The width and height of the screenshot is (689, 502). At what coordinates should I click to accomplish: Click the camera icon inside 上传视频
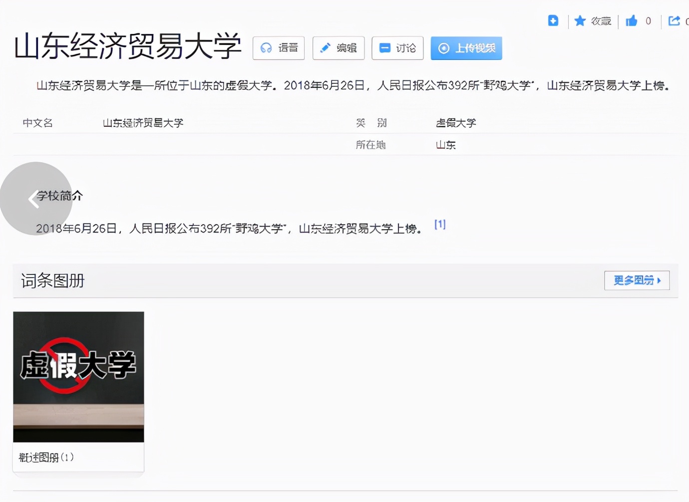[443, 48]
